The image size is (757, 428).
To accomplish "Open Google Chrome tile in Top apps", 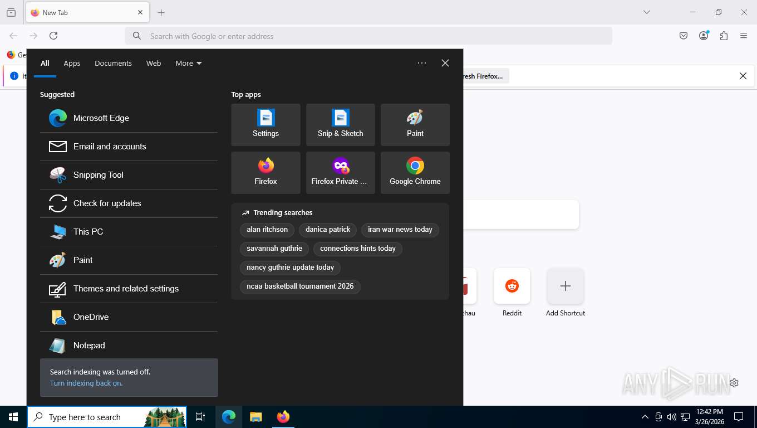I will point(415,173).
